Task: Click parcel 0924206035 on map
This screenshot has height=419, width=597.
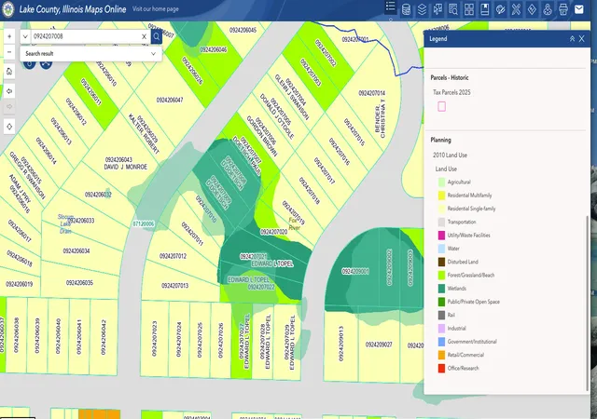Action: (79, 283)
